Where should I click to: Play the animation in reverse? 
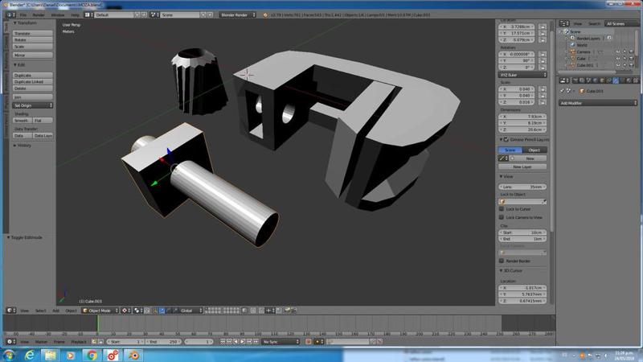point(235,342)
